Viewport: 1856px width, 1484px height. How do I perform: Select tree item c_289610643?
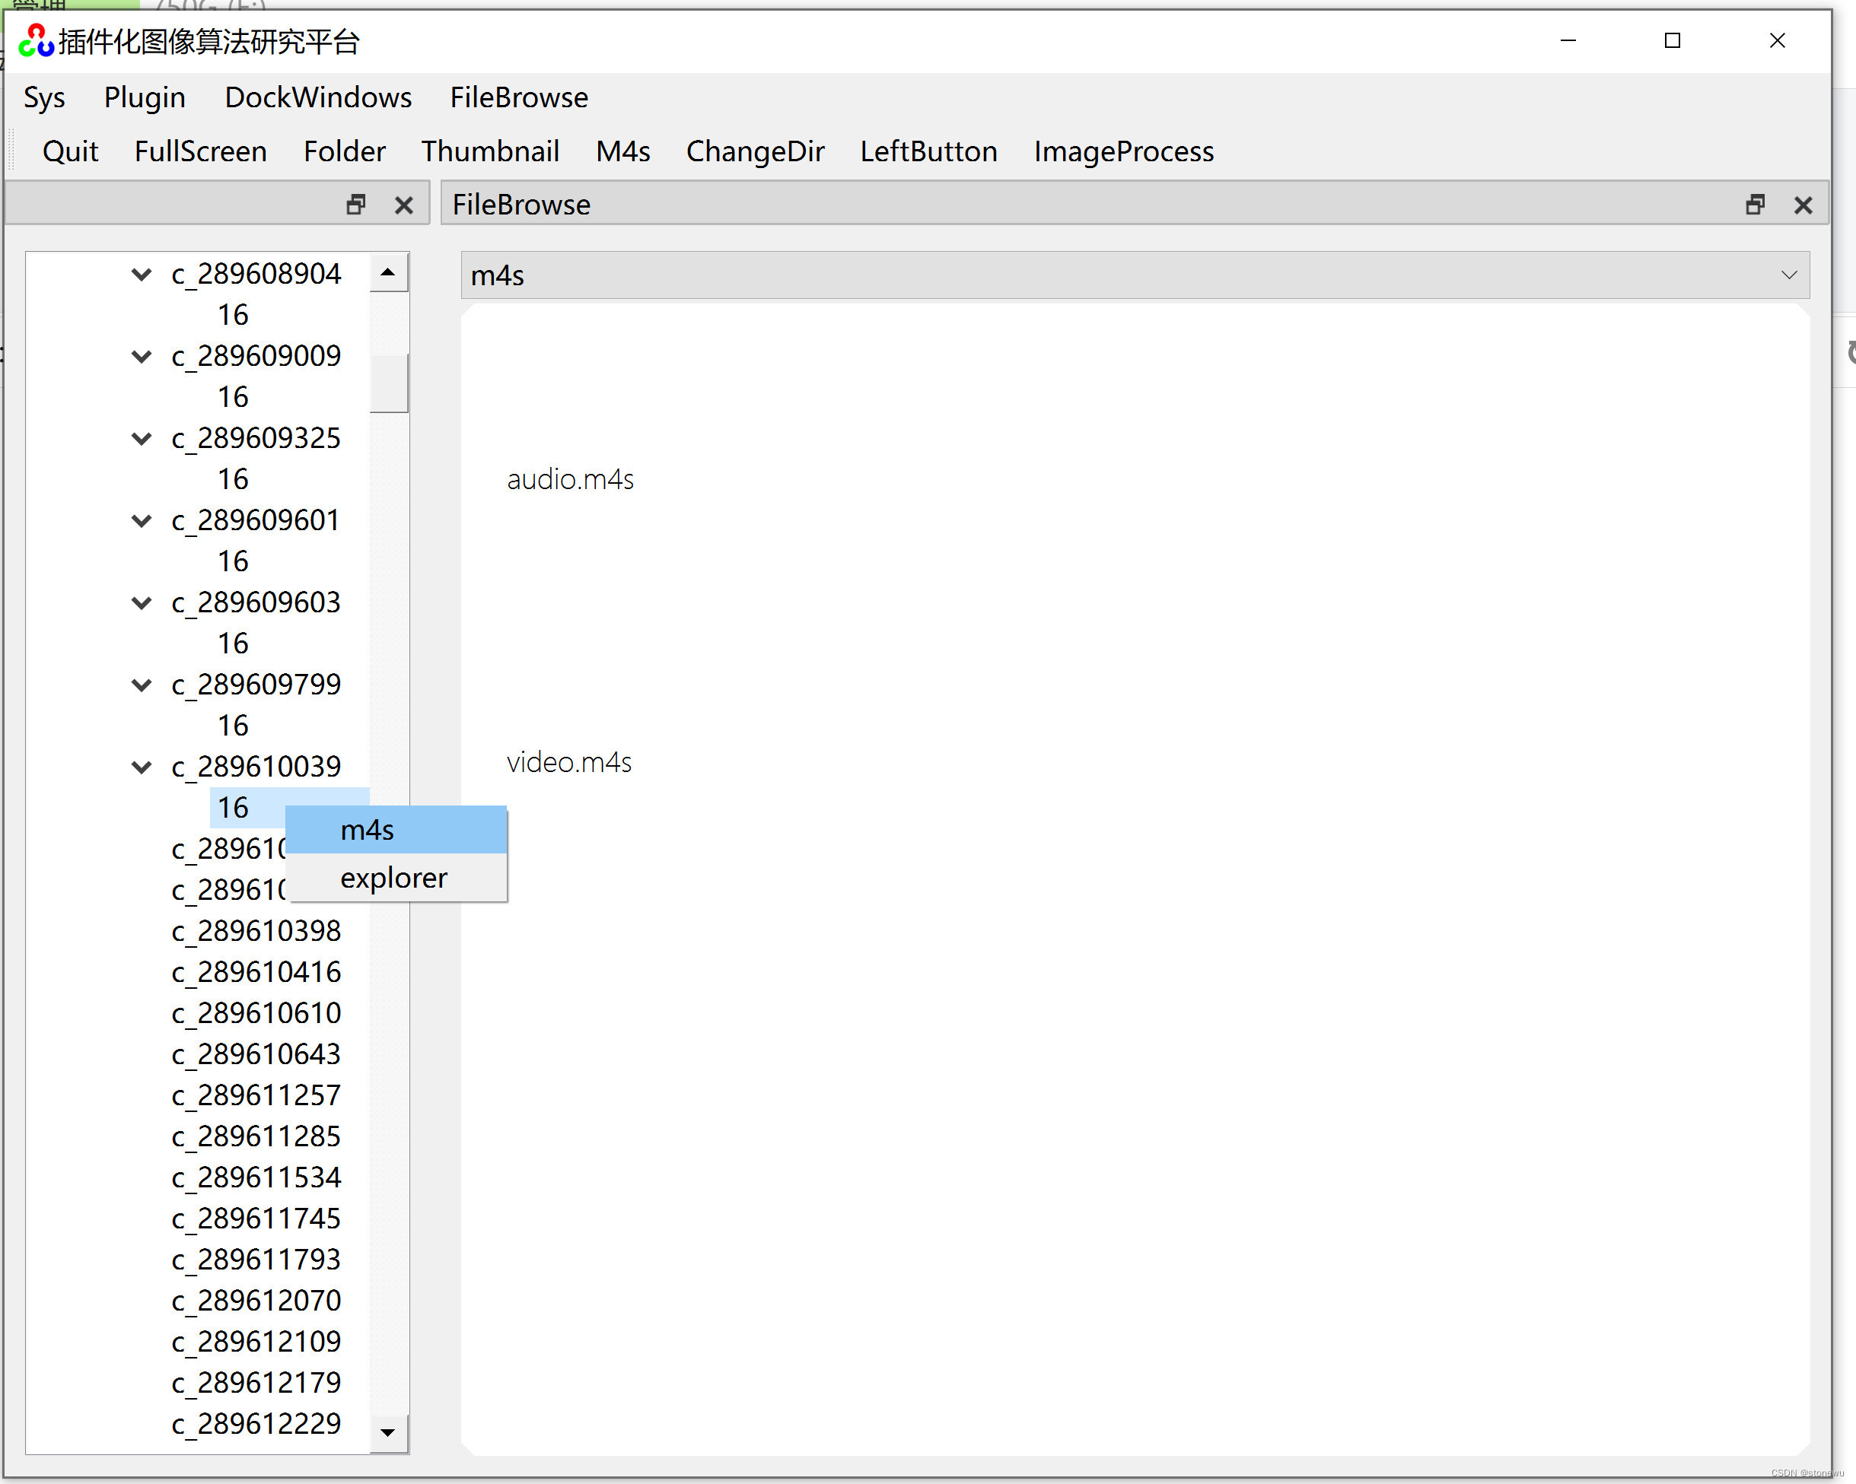256,1055
